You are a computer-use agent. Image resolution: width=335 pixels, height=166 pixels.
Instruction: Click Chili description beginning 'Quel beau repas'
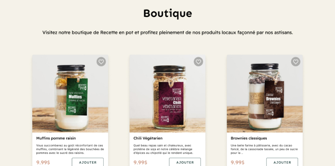click(x=163, y=149)
